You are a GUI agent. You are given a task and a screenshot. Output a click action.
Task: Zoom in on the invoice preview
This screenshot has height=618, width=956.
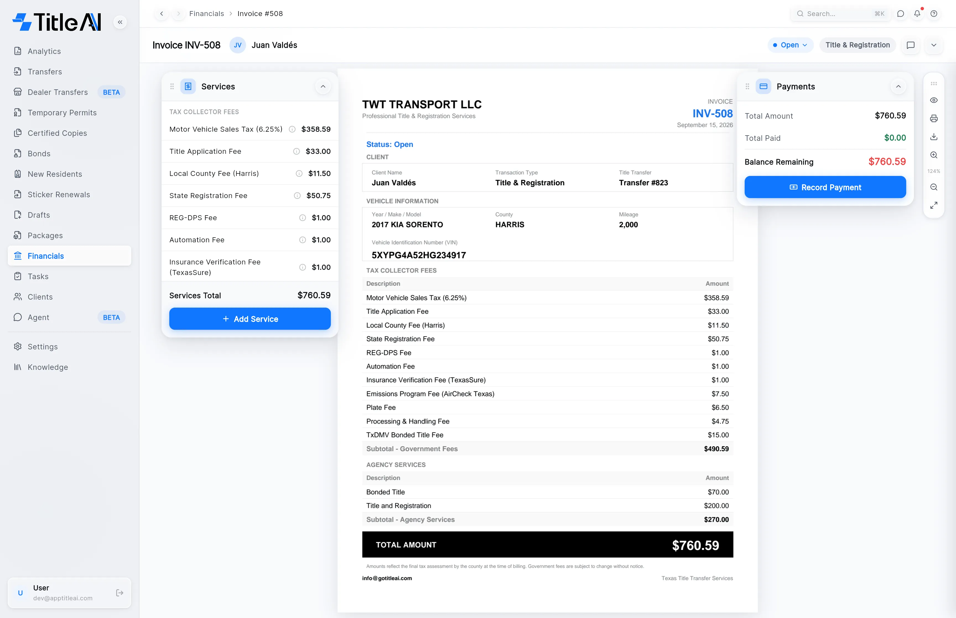point(934,155)
